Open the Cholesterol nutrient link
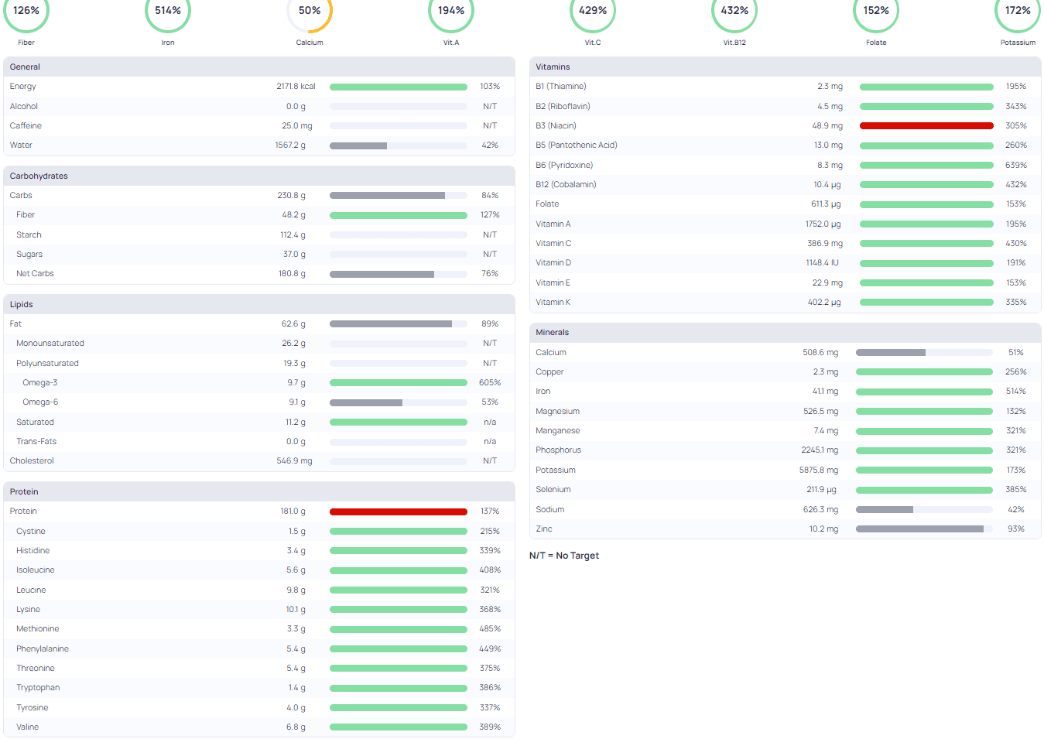Screen dimensions: 1044x739 point(32,461)
